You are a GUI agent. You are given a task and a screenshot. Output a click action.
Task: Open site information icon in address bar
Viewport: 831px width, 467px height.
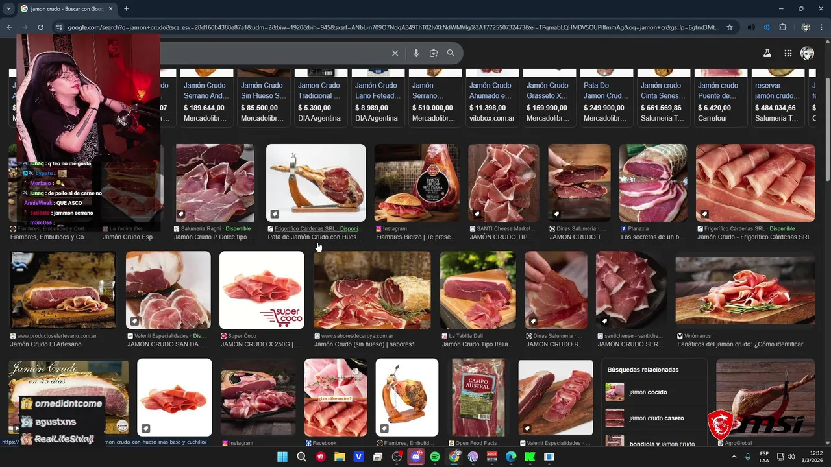click(x=59, y=27)
